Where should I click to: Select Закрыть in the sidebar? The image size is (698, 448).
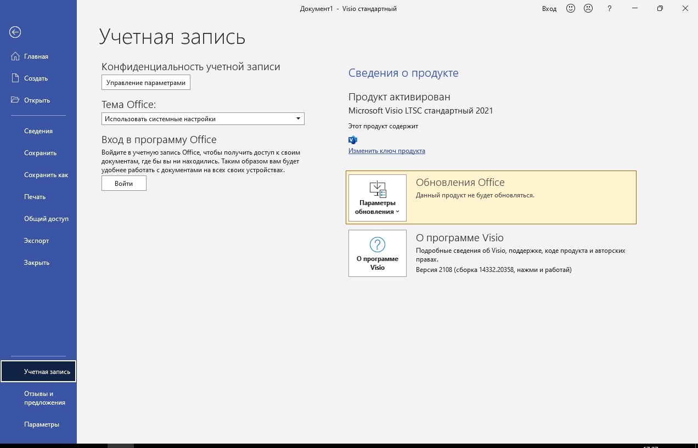point(38,263)
